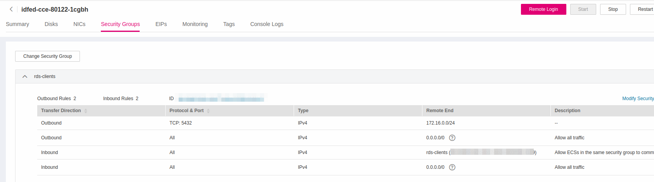This screenshot has height=182, width=654.
Task: Click the Remote Login button
Action: click(x=543, y=9)
